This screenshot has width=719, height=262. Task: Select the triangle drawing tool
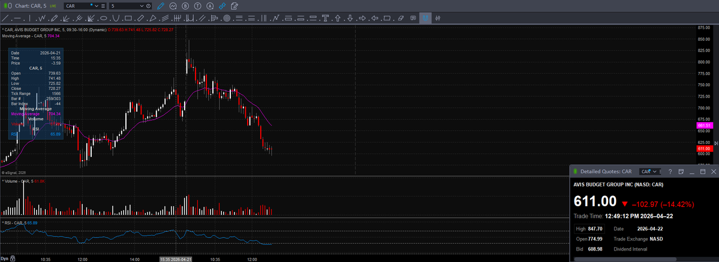(153, 19)
